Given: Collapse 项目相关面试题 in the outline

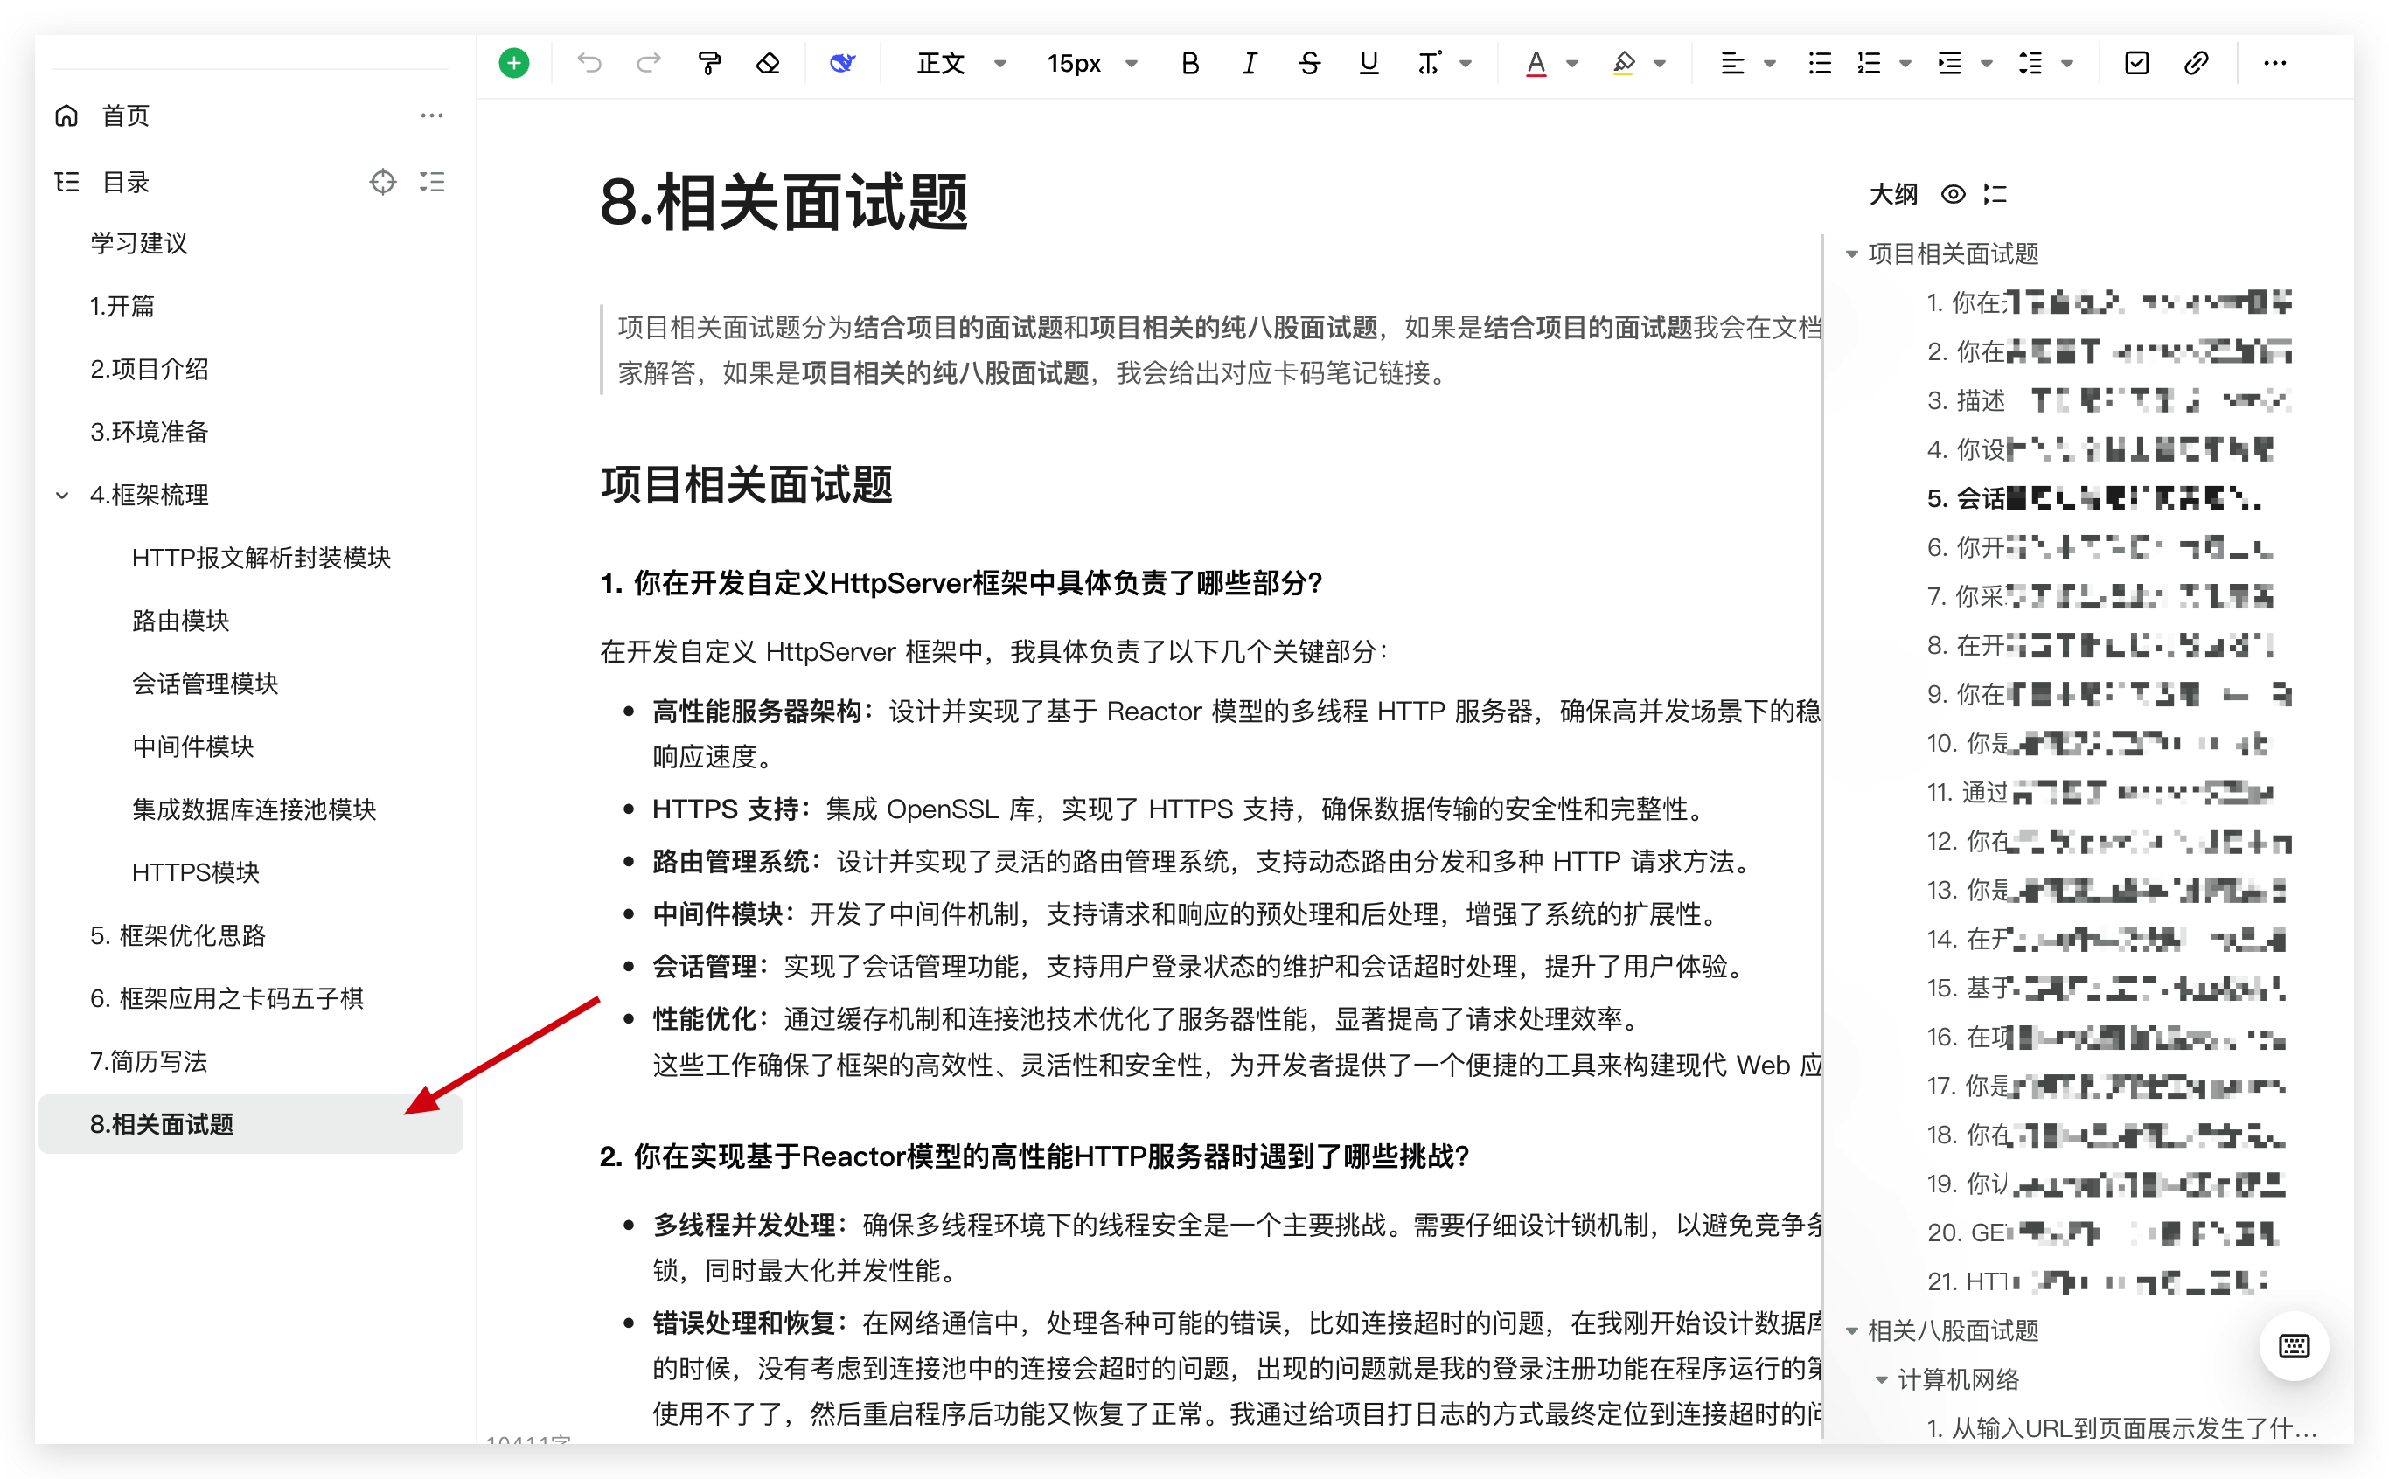Looking at the screenshot, I should 1851,254.
